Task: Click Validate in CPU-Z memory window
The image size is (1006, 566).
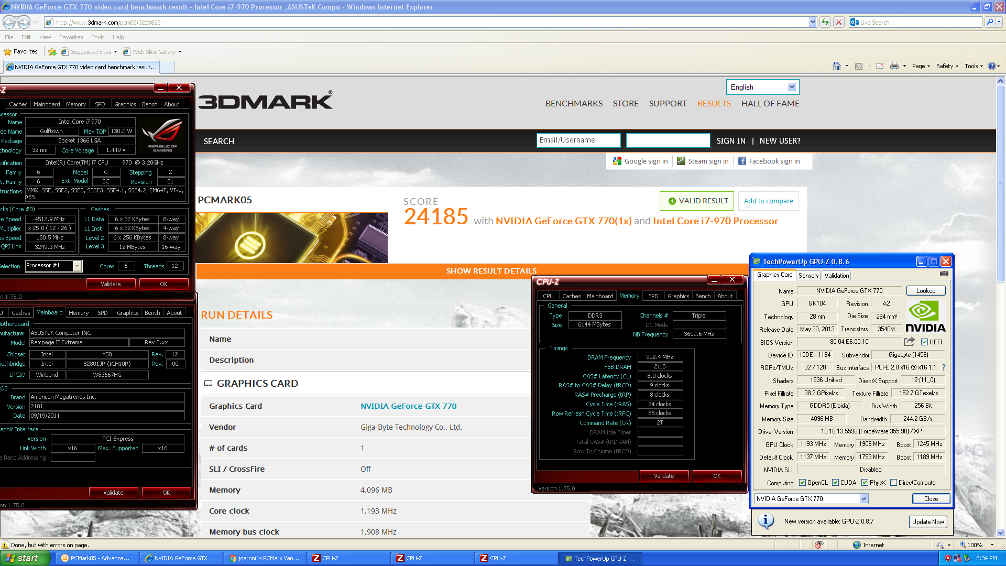Action: pyautogui.click(x=663, y=476)
